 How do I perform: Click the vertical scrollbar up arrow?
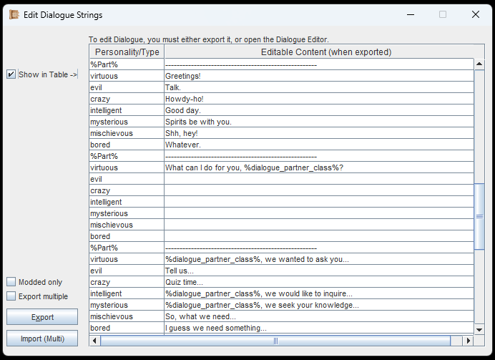[479, 64]
